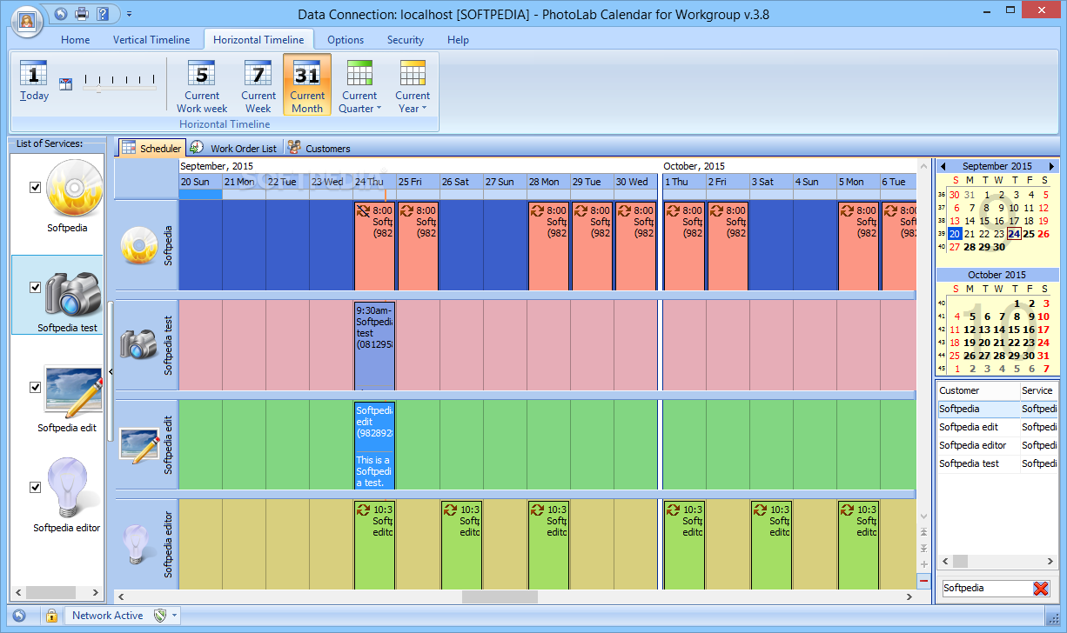Uncheck the Softpedia edit service checkbox
Image resolution: width=1067 pixels, height=633 pixels.
pyautogui.click(x=36, y=387)
